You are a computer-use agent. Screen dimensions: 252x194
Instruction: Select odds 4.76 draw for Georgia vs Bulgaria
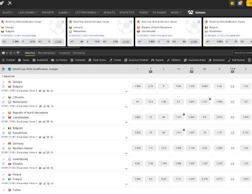151,86
